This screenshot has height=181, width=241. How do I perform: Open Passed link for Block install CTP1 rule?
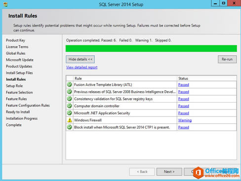click(184, 127)
